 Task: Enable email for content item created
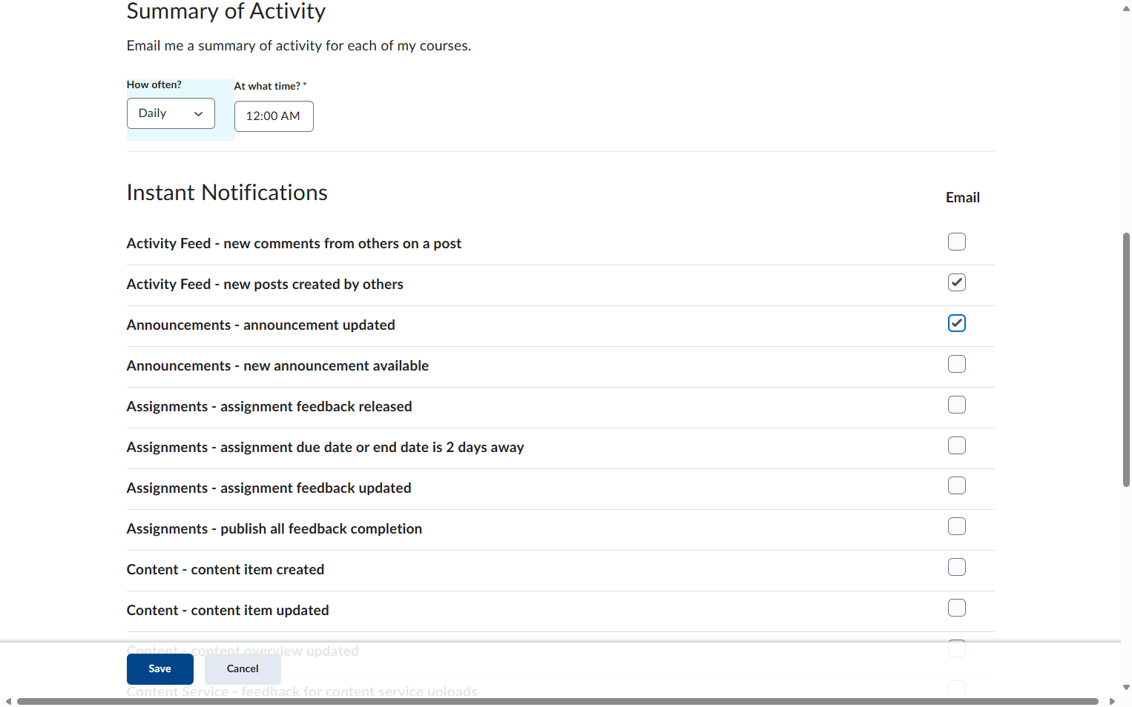pos(957,567)
